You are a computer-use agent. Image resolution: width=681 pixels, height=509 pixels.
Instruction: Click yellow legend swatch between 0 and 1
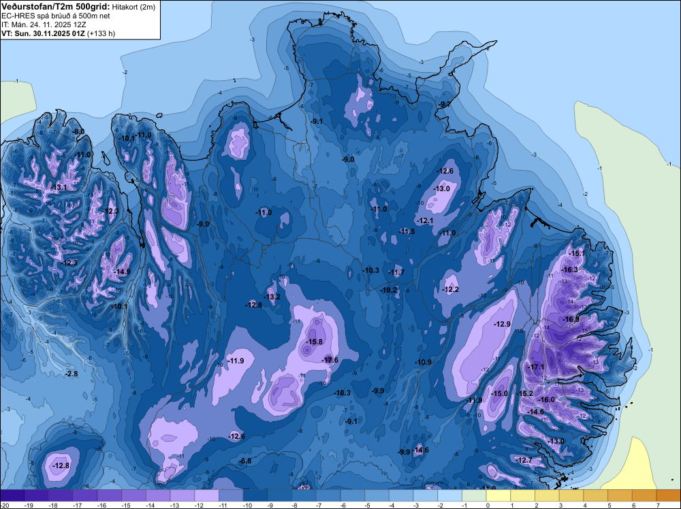click(498, 495)
